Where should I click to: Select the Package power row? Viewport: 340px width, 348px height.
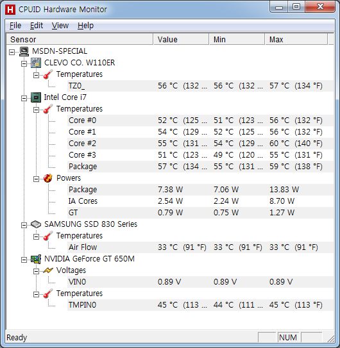tap(200, 190)
